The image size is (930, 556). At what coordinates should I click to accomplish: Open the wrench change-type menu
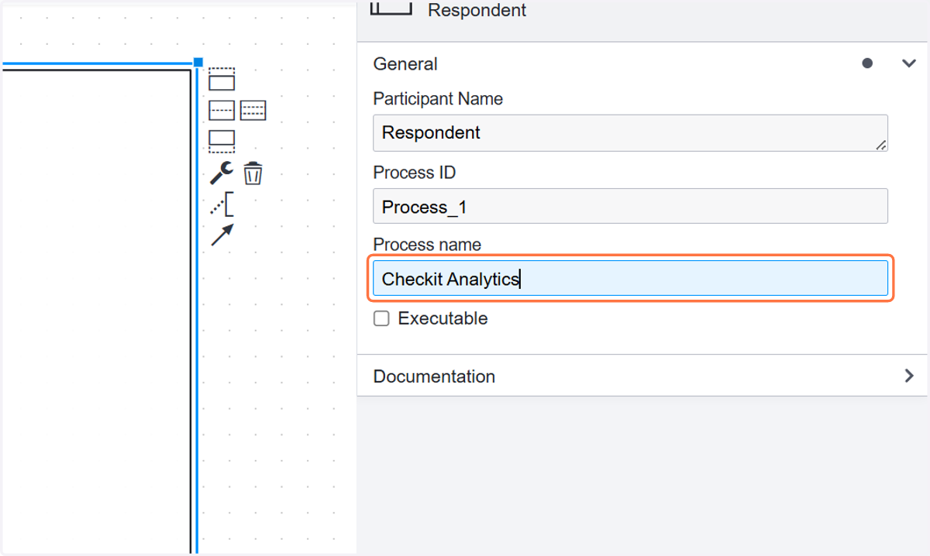[222, 173]
